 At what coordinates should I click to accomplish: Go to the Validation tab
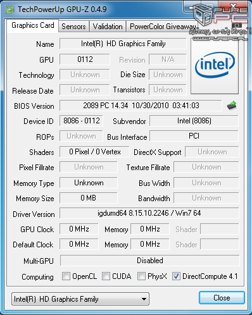click(x=108, y=27)
